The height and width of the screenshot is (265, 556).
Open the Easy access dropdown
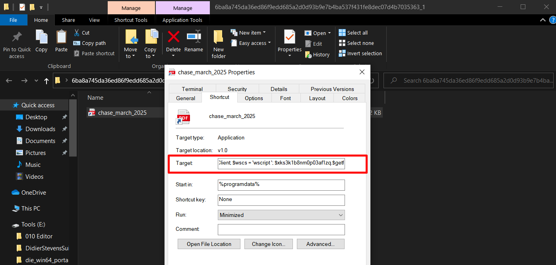(251, 43)
